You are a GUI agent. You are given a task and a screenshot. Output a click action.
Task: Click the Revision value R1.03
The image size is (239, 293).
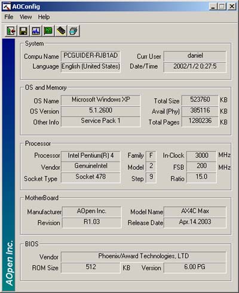click(x=91, y=222)
